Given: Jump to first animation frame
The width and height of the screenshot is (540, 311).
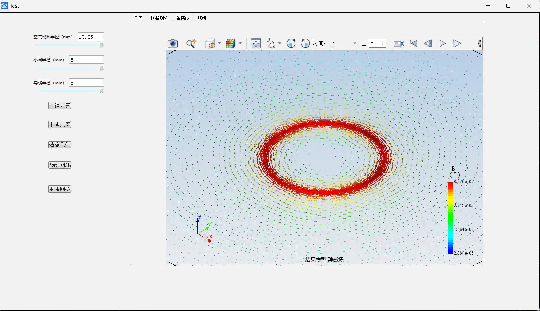Looking at the screenshot, I should point(413,43).
